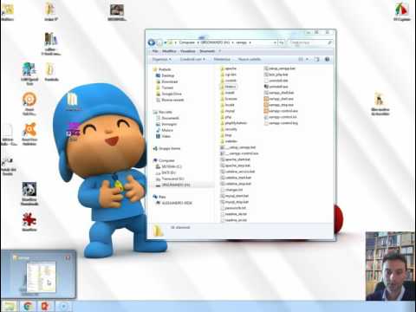Toggle the preview pane button
416x312 pixels.
point(317,59)
